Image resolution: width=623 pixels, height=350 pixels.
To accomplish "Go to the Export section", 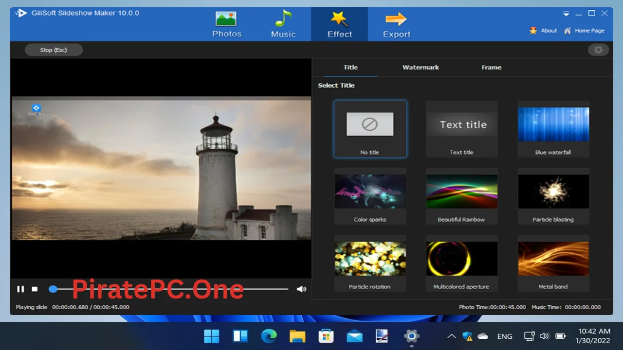I will 397,24.
